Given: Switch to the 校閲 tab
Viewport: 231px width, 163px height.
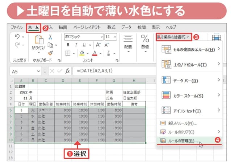Looking at the screenshot, I should coord(142,27).
